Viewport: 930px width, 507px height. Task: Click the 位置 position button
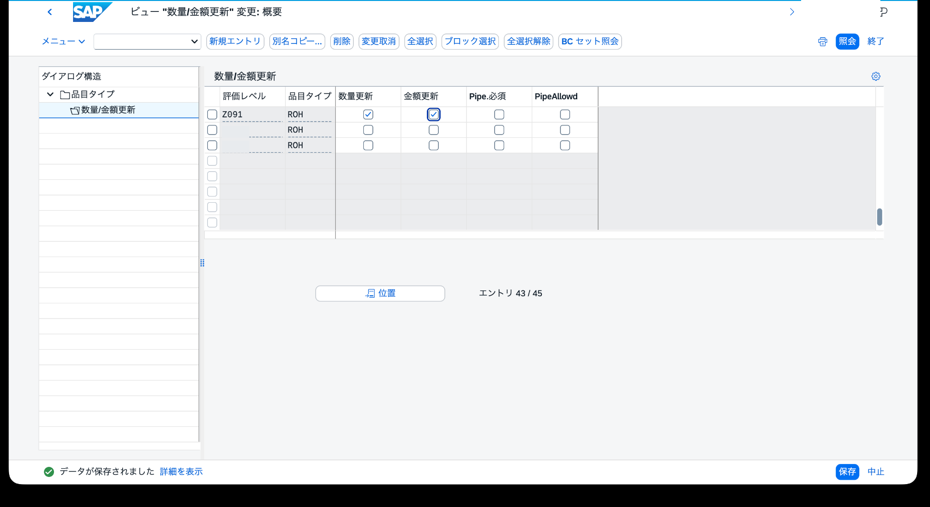coord(380,293)
